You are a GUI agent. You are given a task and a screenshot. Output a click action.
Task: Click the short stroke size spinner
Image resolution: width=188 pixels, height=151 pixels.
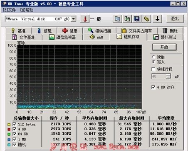tap(168, 76)
